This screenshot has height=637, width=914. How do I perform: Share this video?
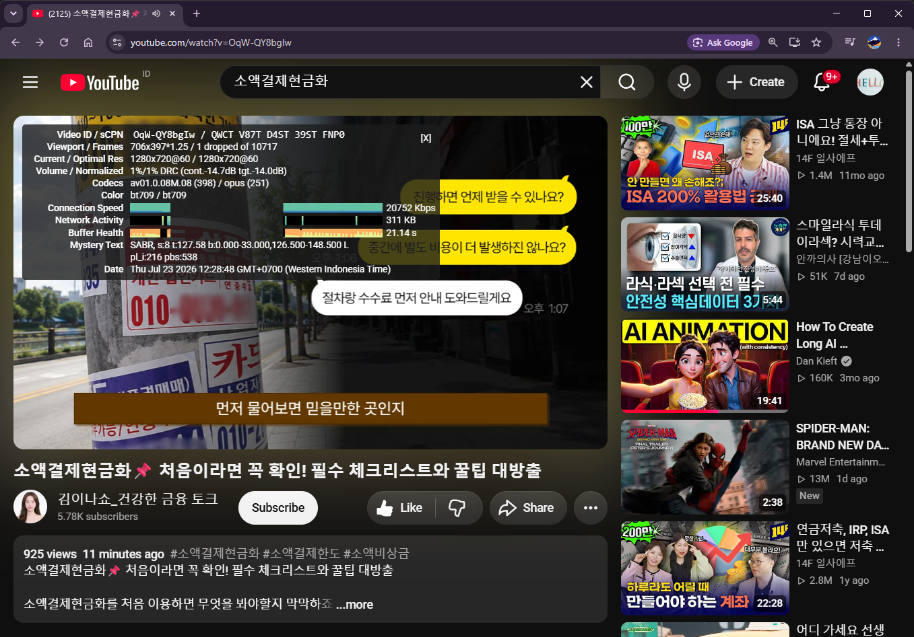pos(527,508)
